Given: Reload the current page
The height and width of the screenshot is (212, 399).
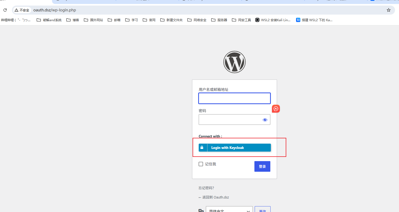Looking at the screenshot, I should point(5,10).
